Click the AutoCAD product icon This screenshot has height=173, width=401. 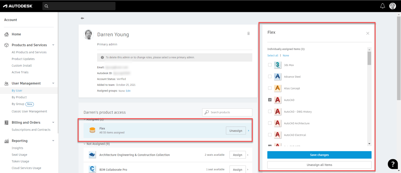[278, 100]
